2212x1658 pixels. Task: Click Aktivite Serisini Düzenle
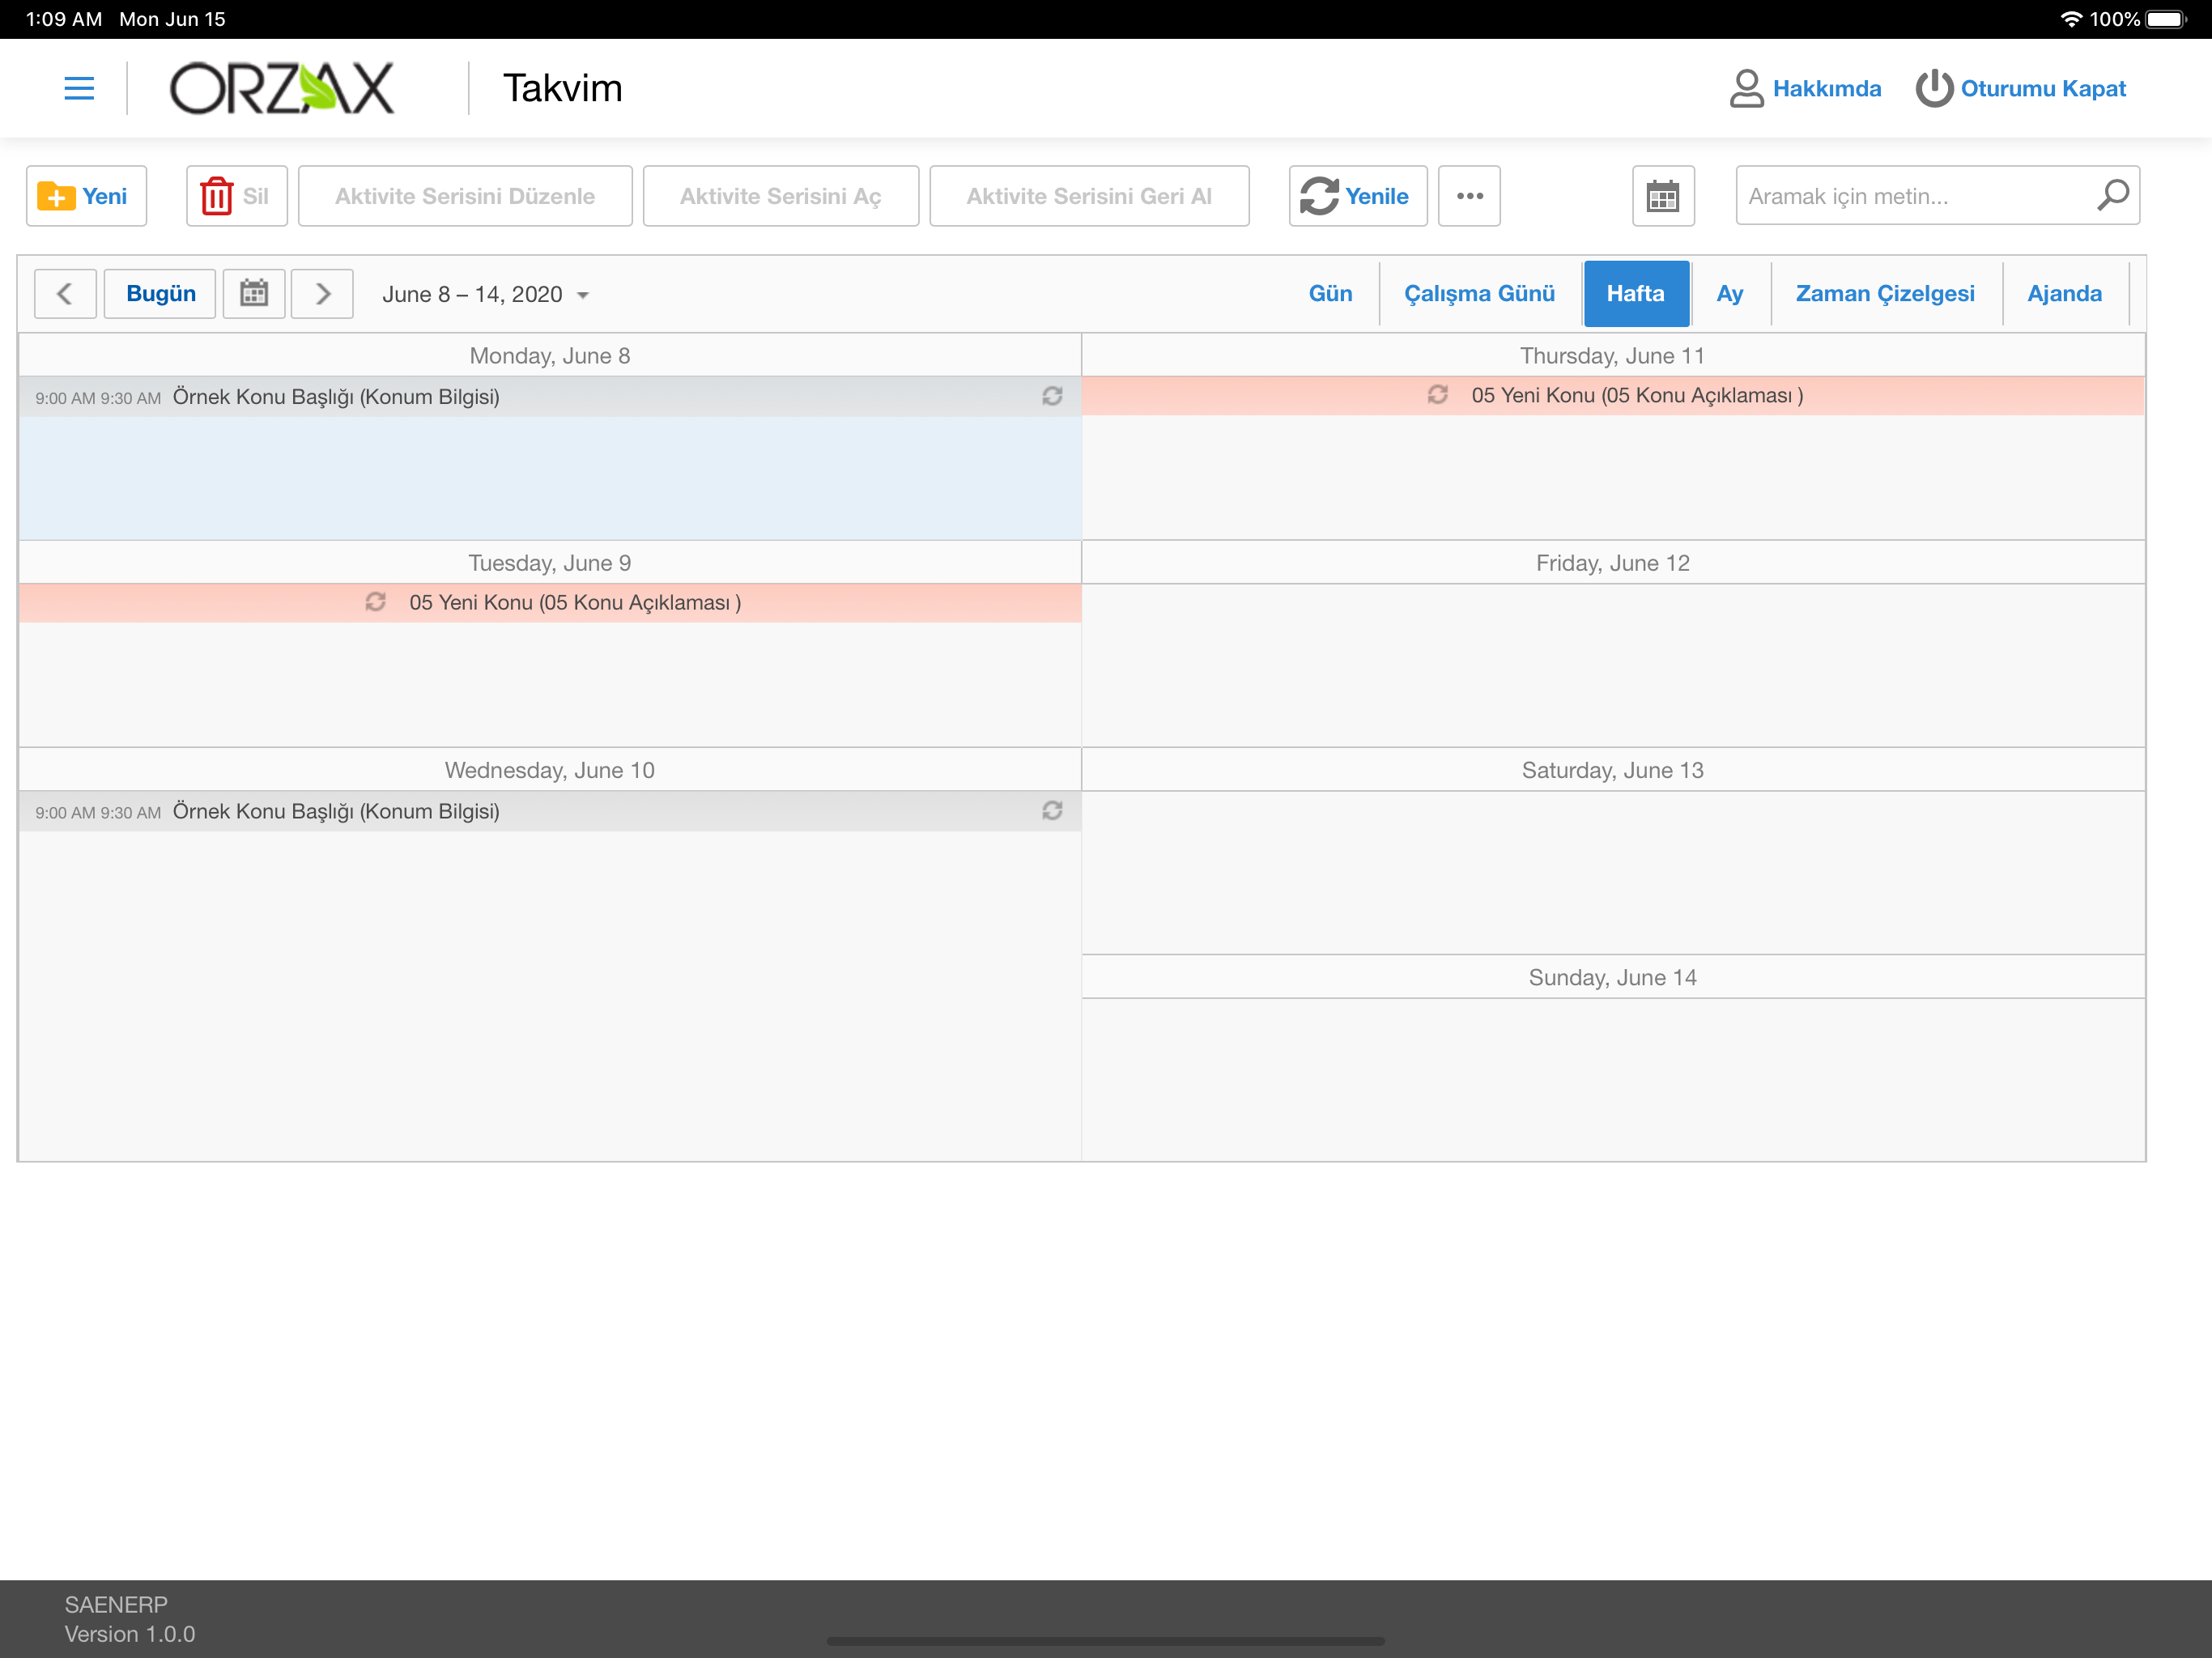tap(465, 196)
